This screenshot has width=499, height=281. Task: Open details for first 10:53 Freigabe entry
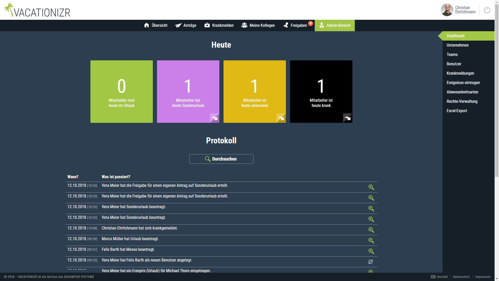[x=371, y=187]
